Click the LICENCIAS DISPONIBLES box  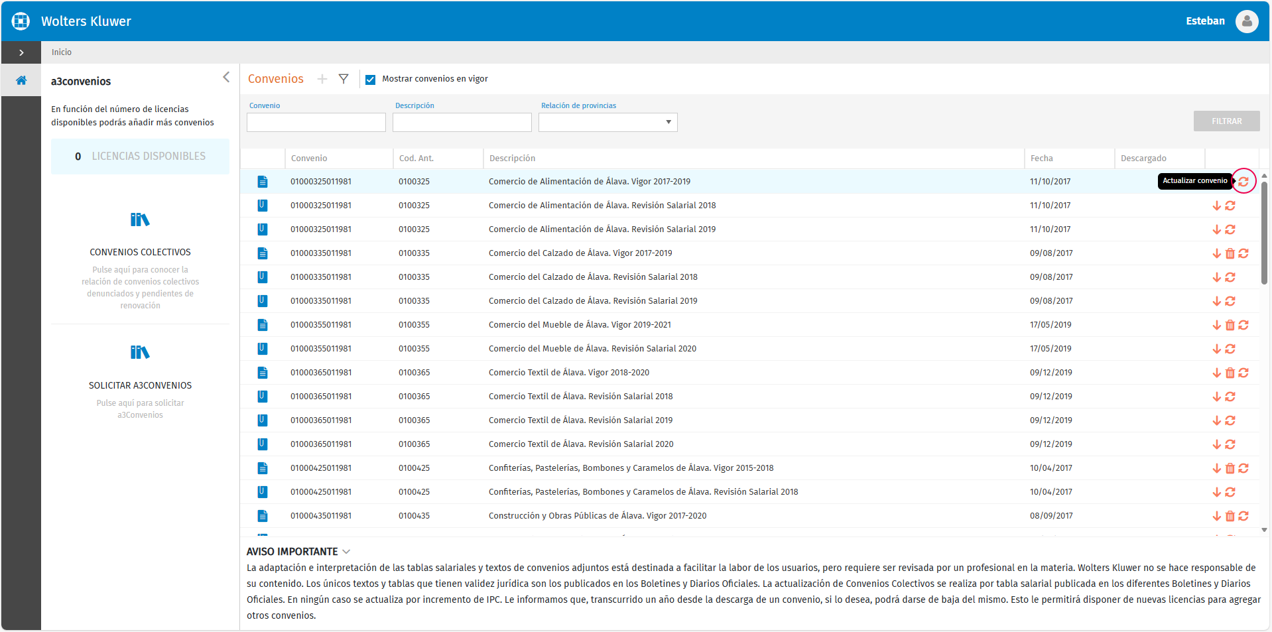[140, 157]
